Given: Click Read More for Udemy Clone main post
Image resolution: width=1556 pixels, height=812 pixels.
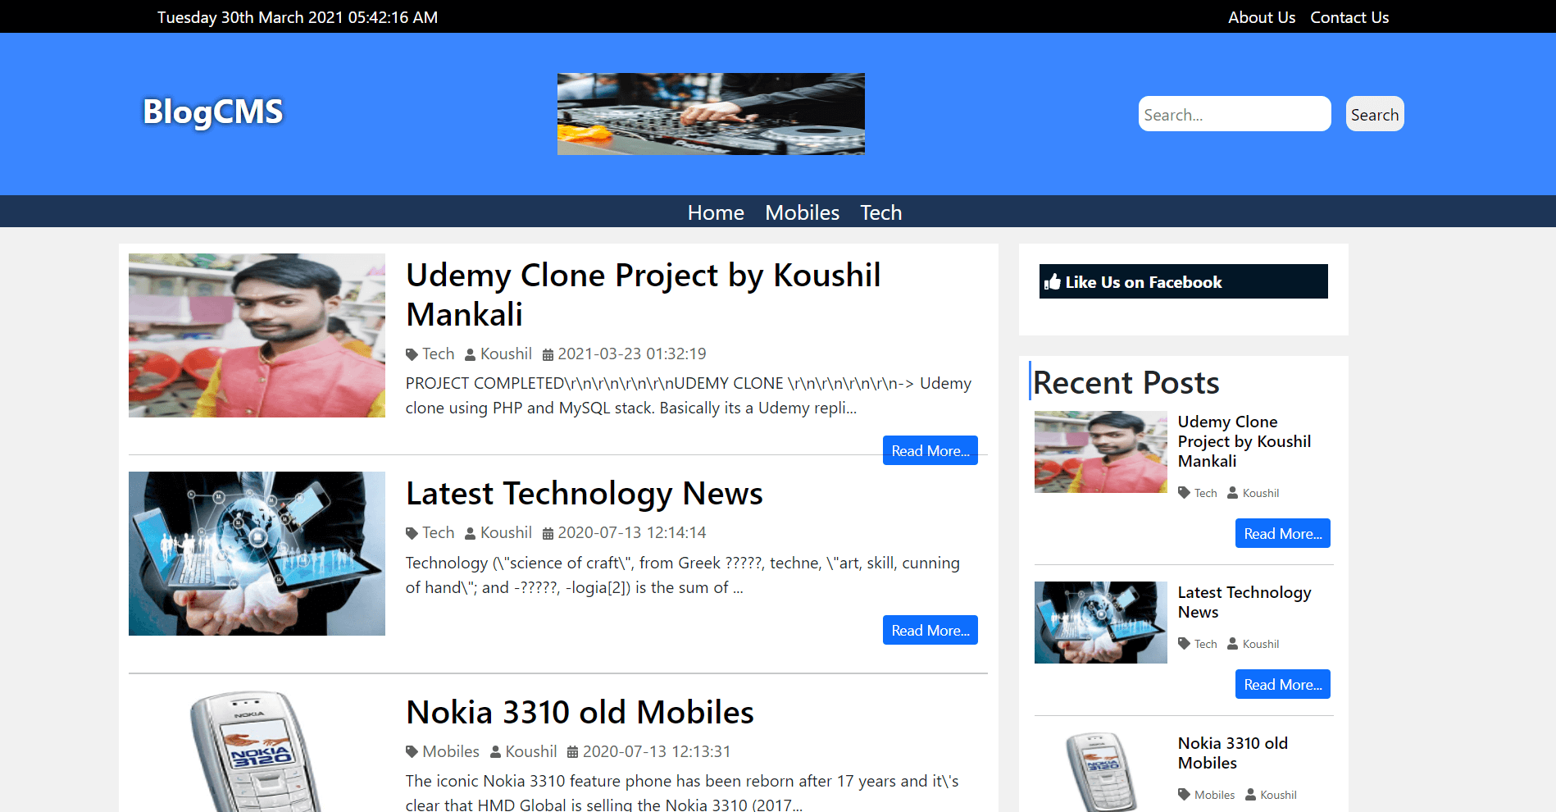Looking at the screenshot, I should point(930,450).
